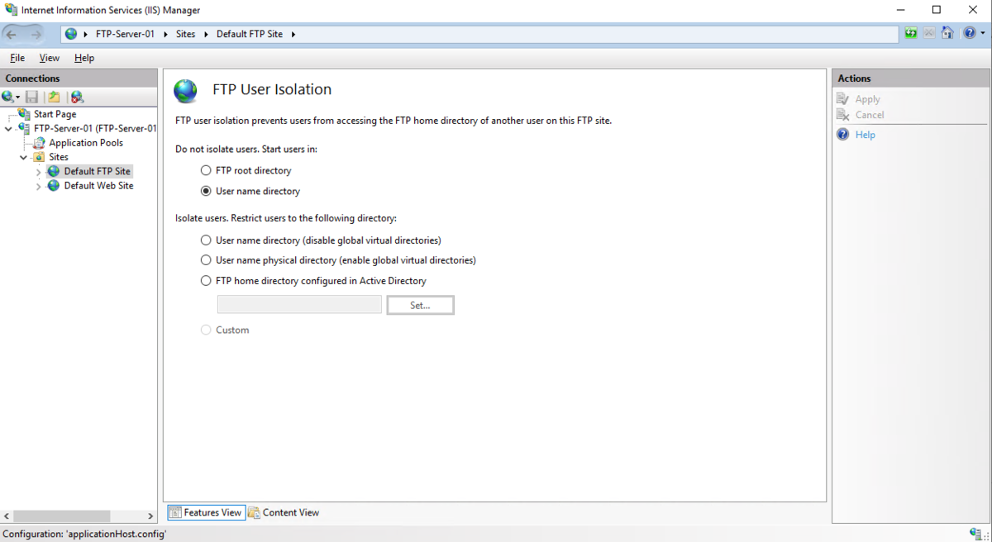Expand the Default FTP Site node
Screen dimensions: 992x542
[38, 172]
